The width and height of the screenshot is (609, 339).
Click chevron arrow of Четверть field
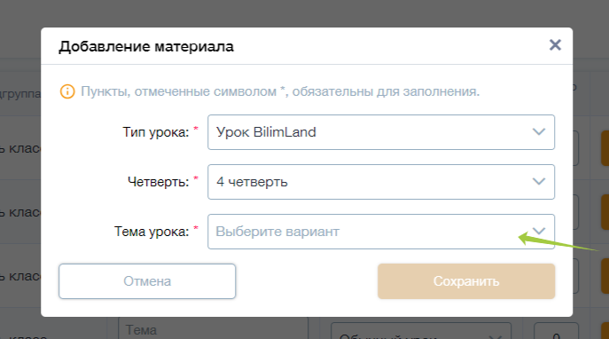[539, 182]
